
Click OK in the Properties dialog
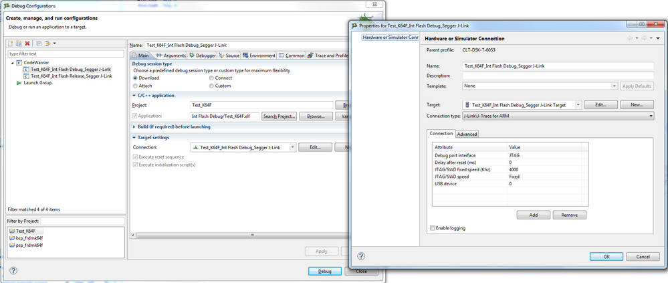pyautogui.click(x=606, y=257)
